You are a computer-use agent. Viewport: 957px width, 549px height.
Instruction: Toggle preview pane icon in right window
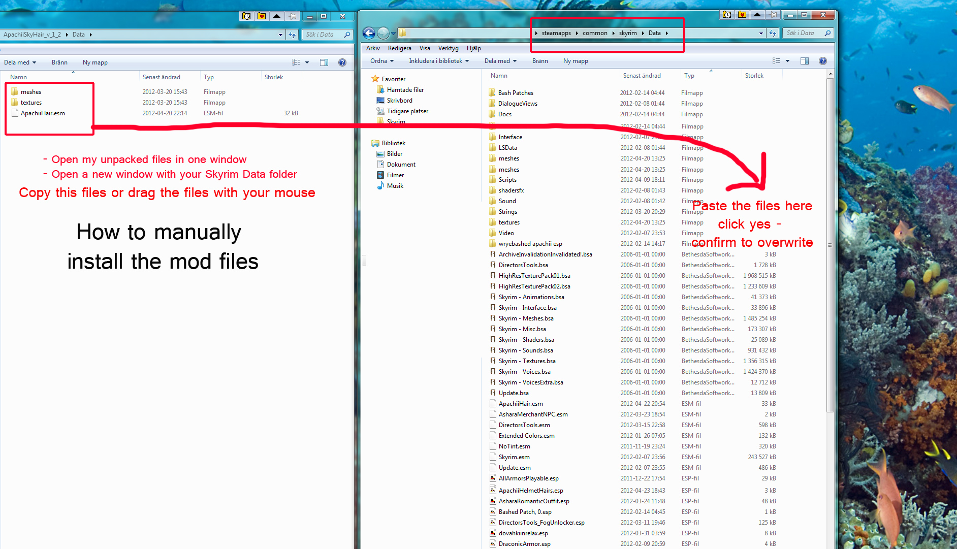[x=805, y=61]
